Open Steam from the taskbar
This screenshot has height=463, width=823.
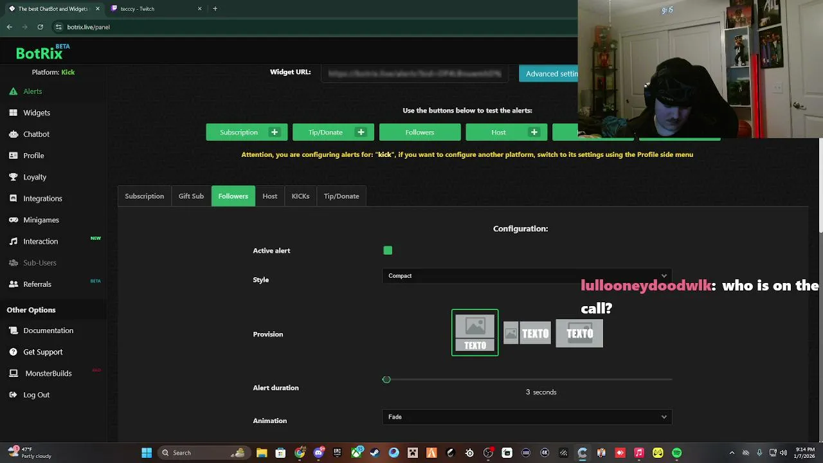pos(375,453)
